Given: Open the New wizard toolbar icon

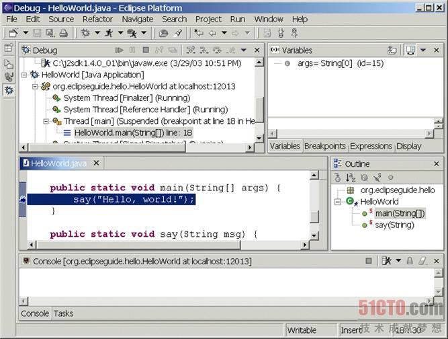Looking at the screenshot, I should pyautogui.click(x=13, y=33).
